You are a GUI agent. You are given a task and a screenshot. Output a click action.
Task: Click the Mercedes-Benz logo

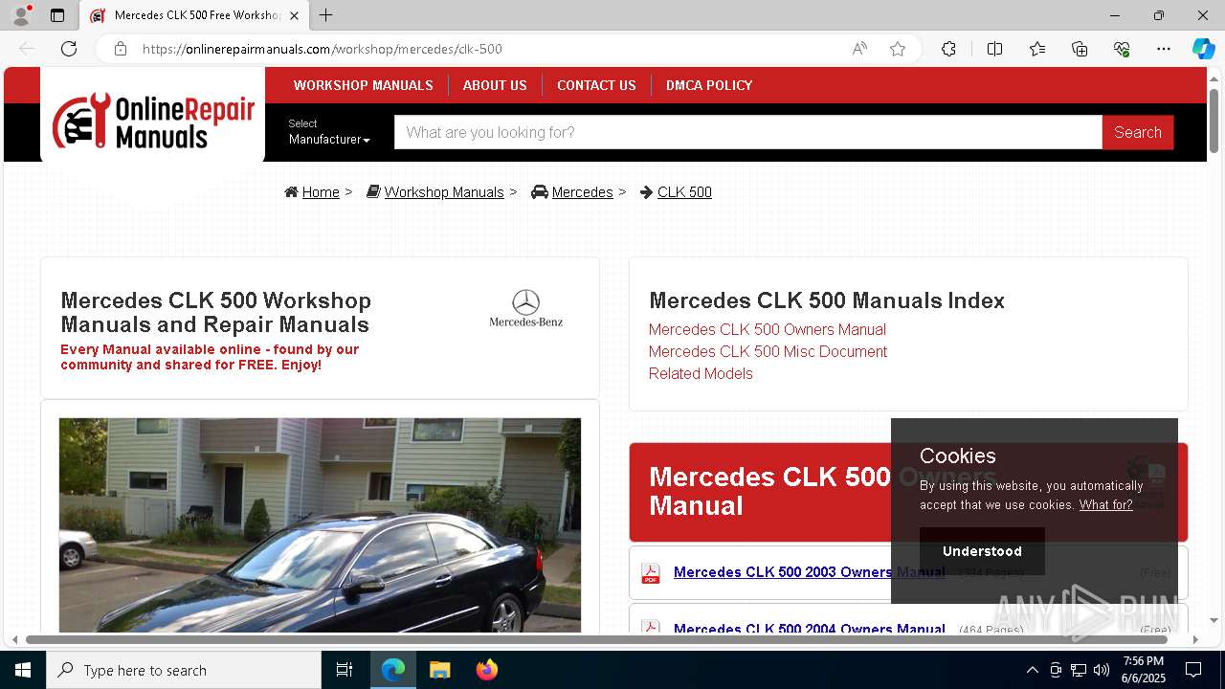(525, 308)
